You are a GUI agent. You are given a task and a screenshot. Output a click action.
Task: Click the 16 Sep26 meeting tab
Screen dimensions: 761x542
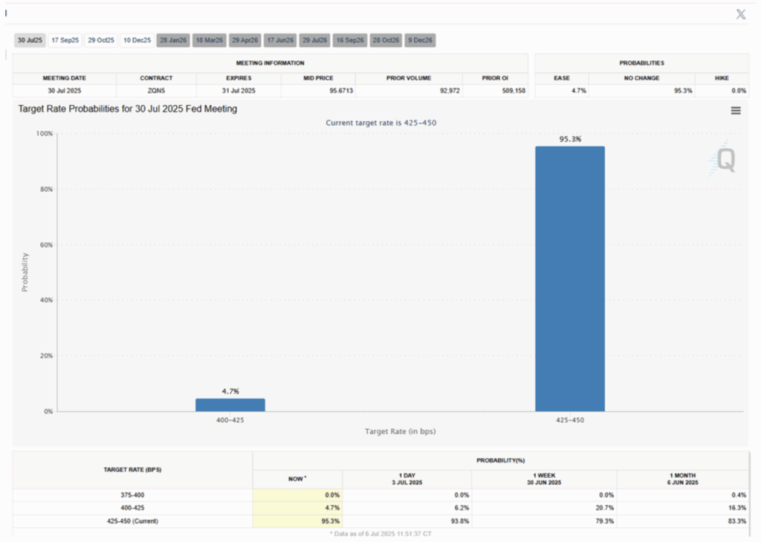[350, 40]
